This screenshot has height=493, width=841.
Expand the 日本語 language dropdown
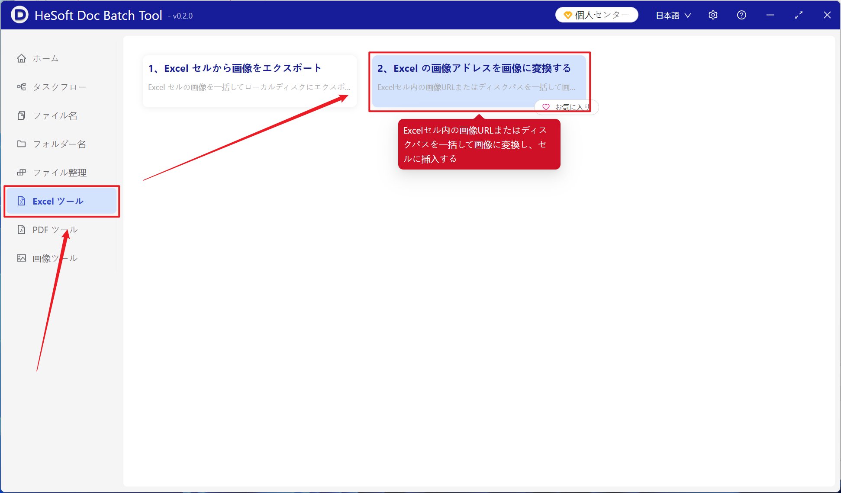tap(673, 15)
